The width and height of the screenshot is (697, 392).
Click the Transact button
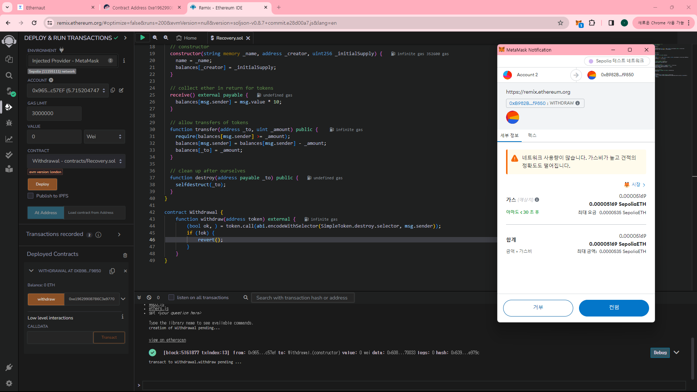[x=109, y=337]
